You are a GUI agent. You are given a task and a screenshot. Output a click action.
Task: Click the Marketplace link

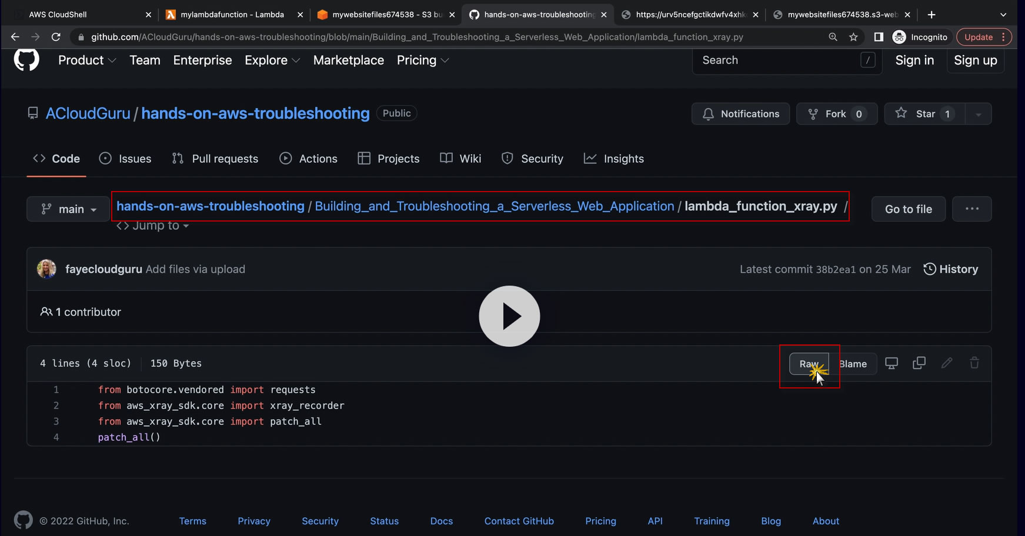pyautogui.click(x=349, y=60)
